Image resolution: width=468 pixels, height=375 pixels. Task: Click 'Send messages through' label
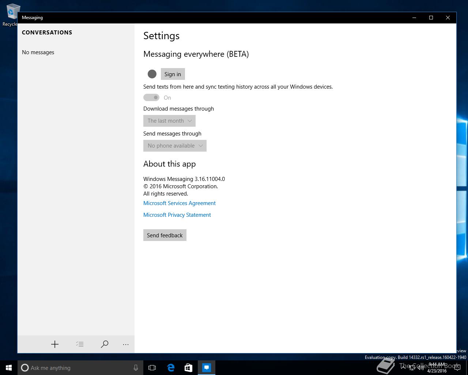click(x=172, y=134)
